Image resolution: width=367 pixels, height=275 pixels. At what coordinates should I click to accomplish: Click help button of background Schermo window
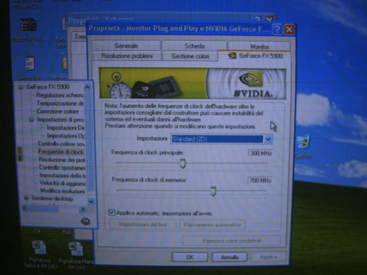tap(257, 19)
